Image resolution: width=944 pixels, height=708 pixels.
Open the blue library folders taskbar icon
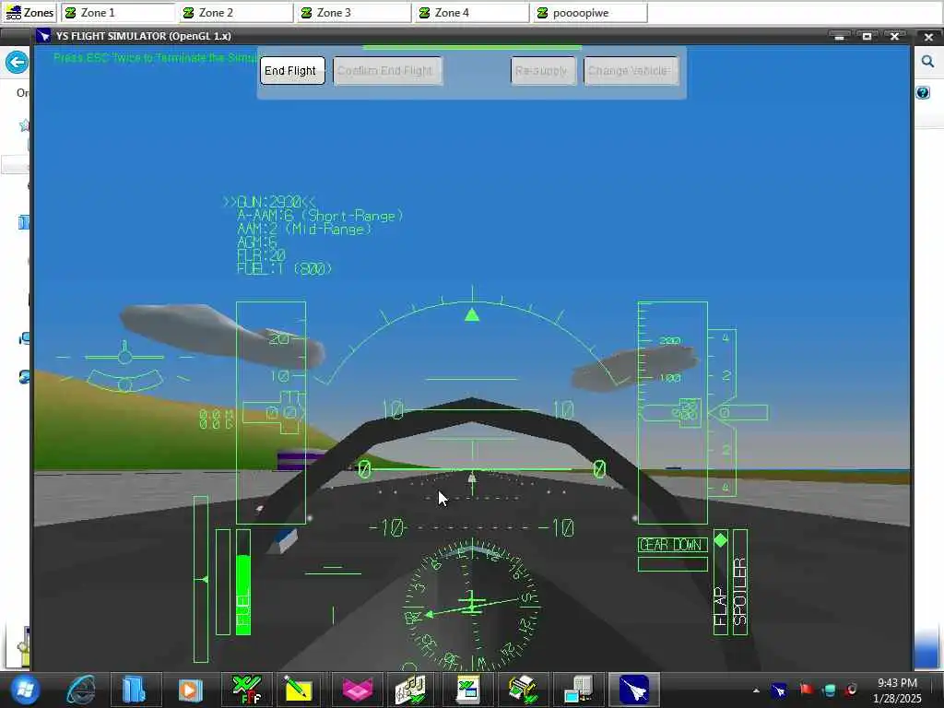[134, 690]
